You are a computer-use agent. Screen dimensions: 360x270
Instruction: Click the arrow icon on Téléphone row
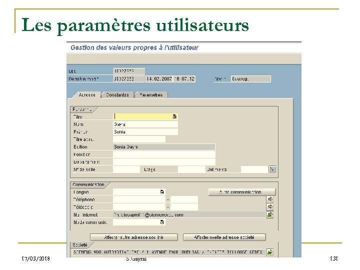click(x=270, y=199)
